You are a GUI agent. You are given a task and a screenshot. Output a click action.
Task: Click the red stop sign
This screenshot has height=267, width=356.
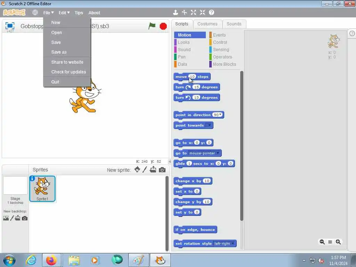click(163, 26)
